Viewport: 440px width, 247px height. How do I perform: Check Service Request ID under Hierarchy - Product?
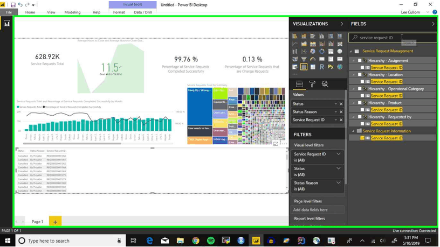point(362,110)
